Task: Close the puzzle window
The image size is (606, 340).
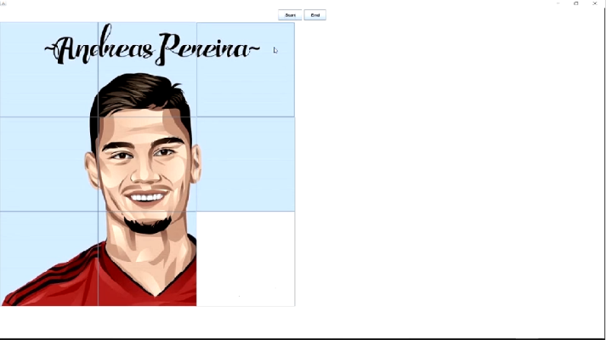Action: point(594,3)
